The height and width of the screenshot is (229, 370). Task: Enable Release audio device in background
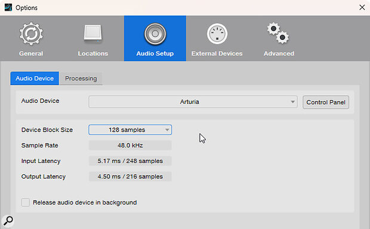[x=26, y=202]
